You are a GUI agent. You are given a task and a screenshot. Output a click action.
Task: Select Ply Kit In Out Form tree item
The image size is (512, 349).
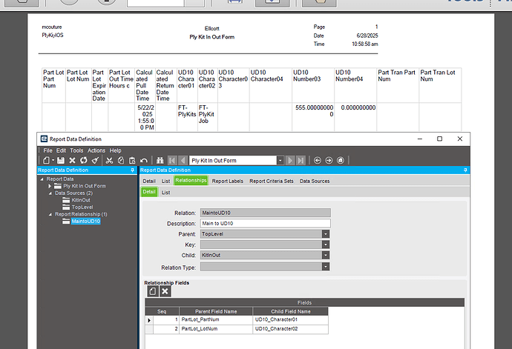[x=85, y=186]
